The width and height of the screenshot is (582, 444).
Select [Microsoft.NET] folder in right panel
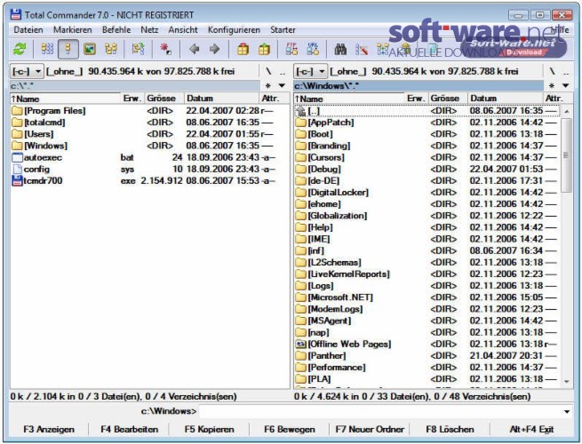point(427,297)
